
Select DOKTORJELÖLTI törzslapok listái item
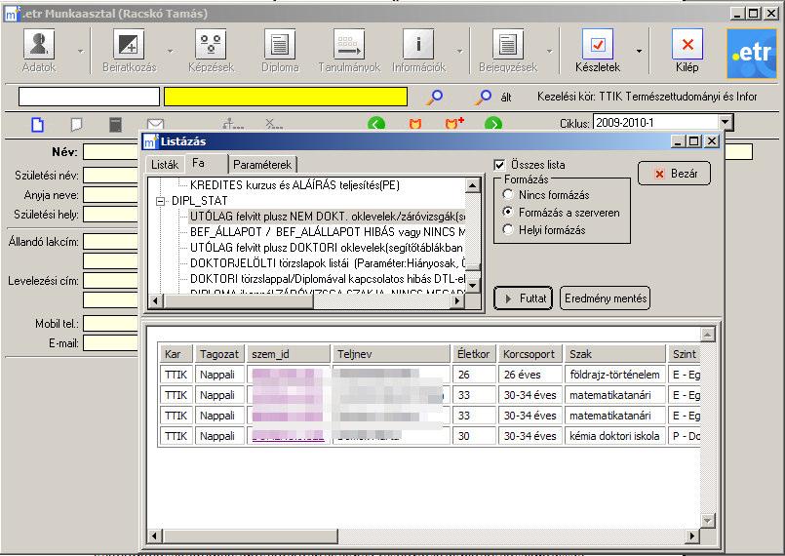tap(328, 263)
